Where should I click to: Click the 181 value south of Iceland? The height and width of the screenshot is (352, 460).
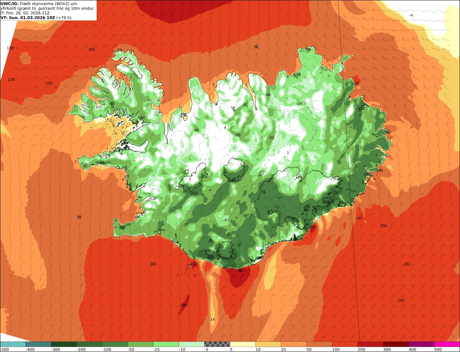153,264
